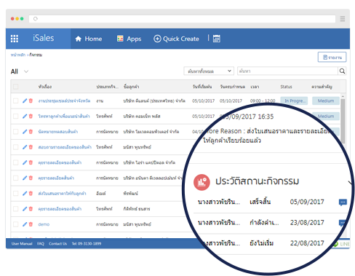Click pencil icon for the งานประชุม activity row

[25, 100]
